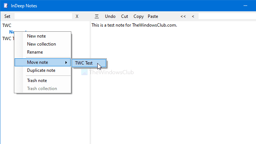Choose New note from context menu
The image size is (256, 144).
(43, 36)
